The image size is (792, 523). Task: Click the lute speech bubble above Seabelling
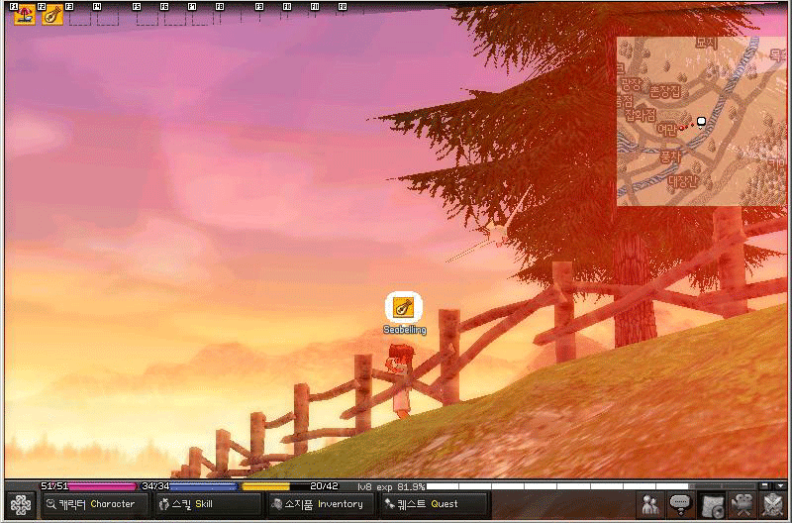[x=404, y=307]
